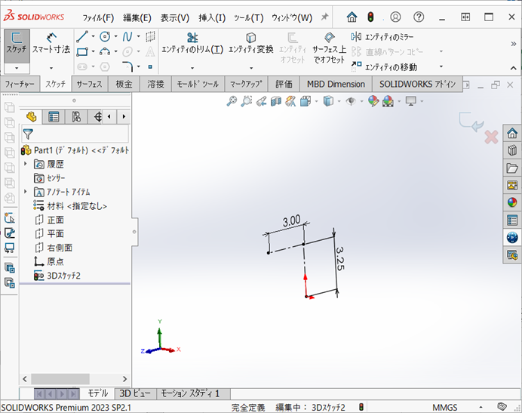Toggle Hide/Show Items eye icon

tap(351, 101)
